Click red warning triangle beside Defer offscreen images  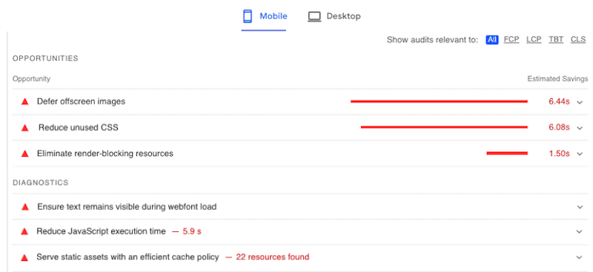coord(25,101)
